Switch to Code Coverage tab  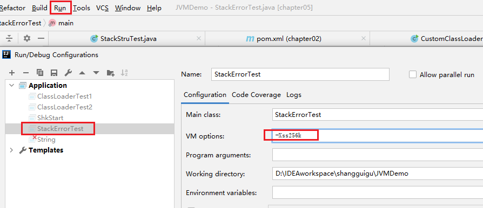256,95
